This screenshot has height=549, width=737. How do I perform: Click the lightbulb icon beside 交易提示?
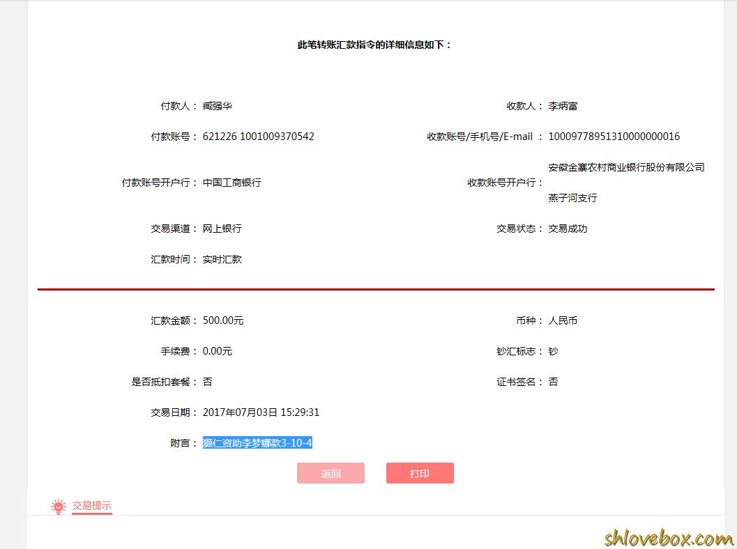click(x=59, y=507)
